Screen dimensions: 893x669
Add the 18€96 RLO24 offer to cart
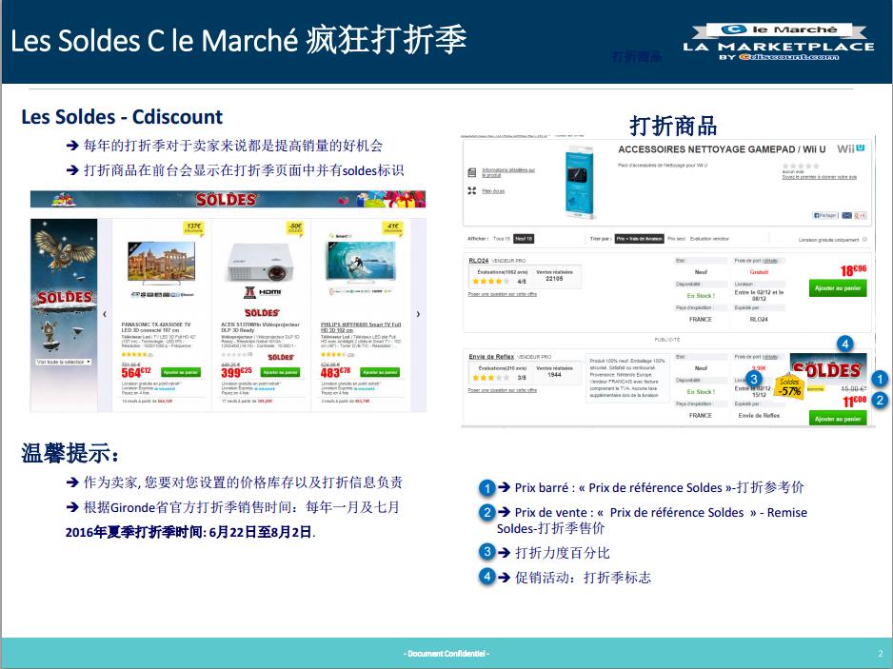[x=838, y=288]
